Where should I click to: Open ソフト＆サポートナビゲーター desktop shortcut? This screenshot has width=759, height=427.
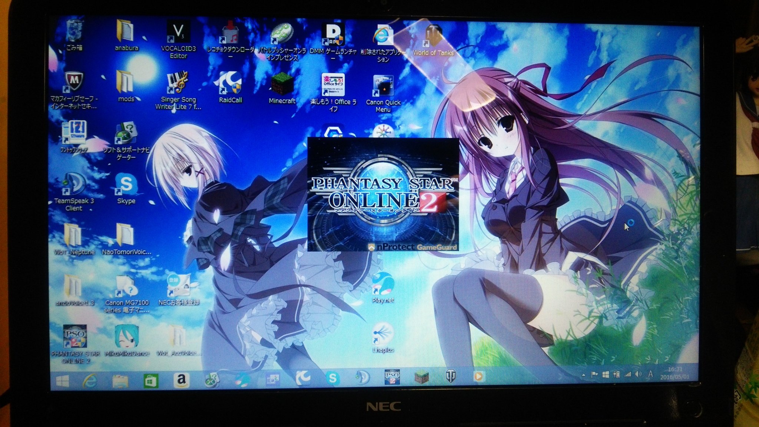[x=126, y=141]
